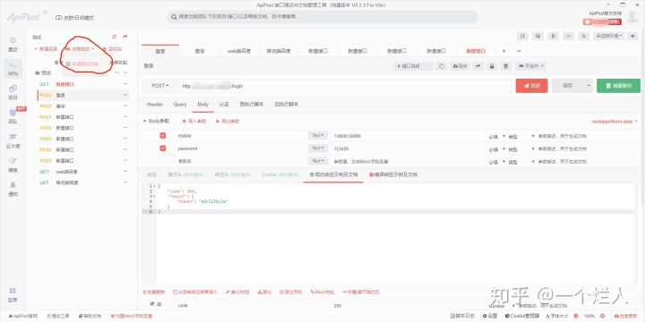Screen dimensions: 645x322
Task: Click the green 创建备份 button
Action: (x=618, y=86)
